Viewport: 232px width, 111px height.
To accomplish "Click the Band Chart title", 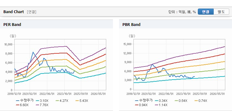I will [x=14, y=12].
